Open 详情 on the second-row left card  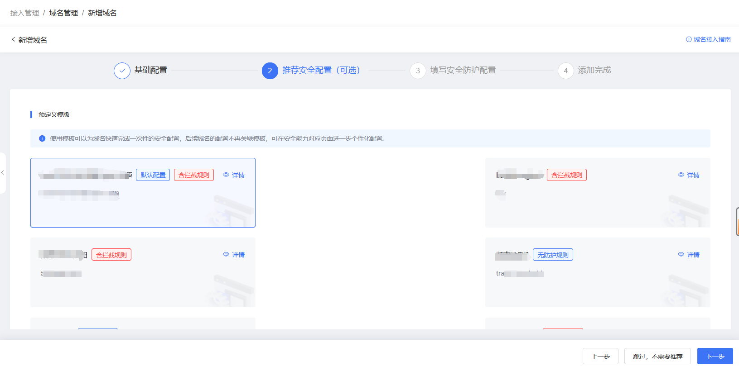(238, 255)
